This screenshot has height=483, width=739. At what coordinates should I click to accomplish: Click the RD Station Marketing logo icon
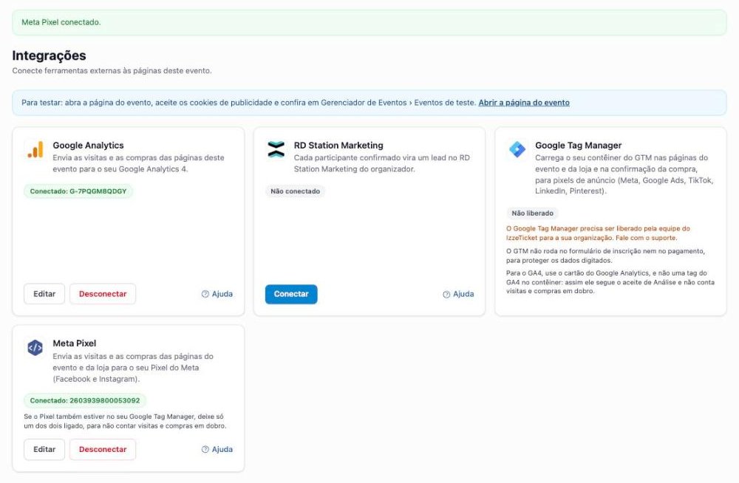276,149
